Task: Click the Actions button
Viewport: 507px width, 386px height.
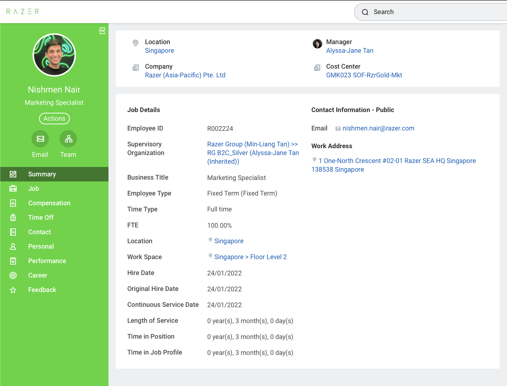Action: click(x=54, y=119)
